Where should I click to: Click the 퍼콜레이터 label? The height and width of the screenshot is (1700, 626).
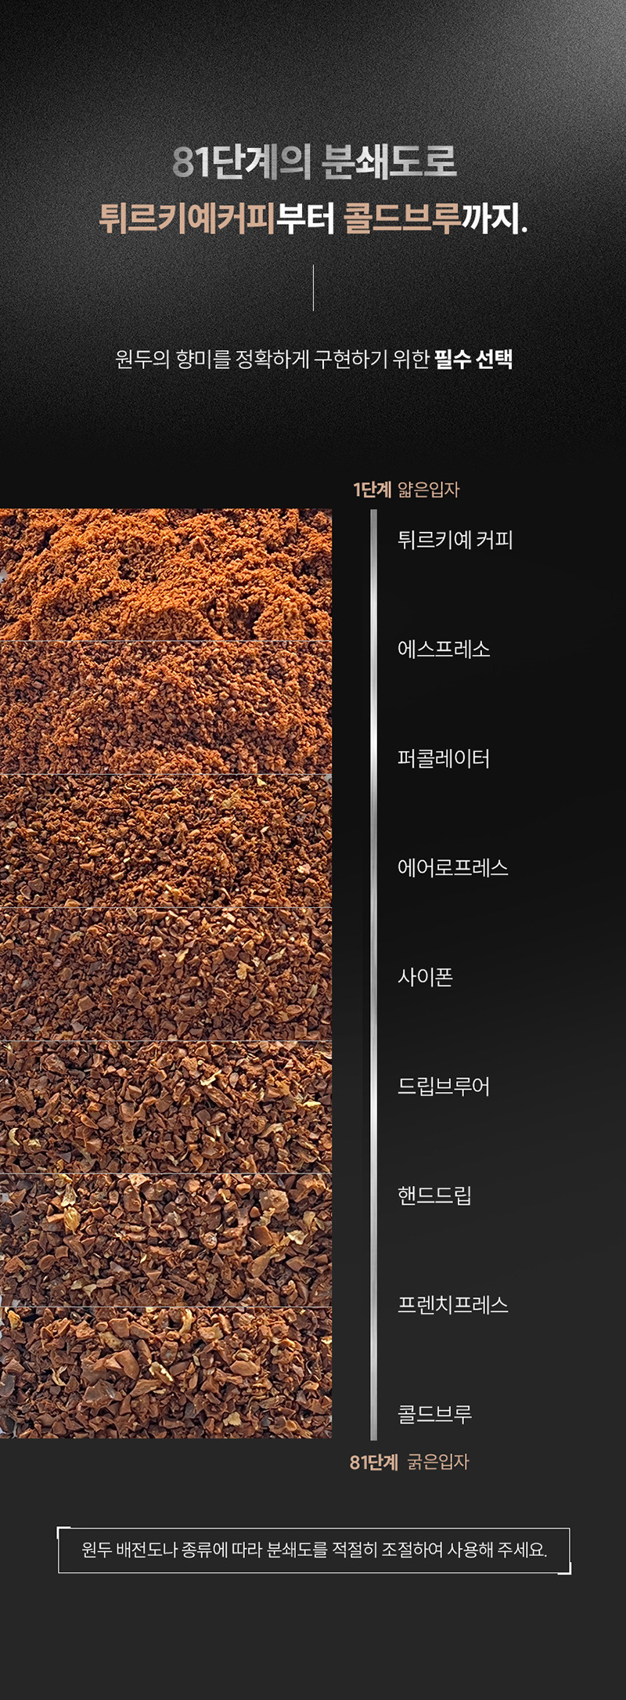444,758
